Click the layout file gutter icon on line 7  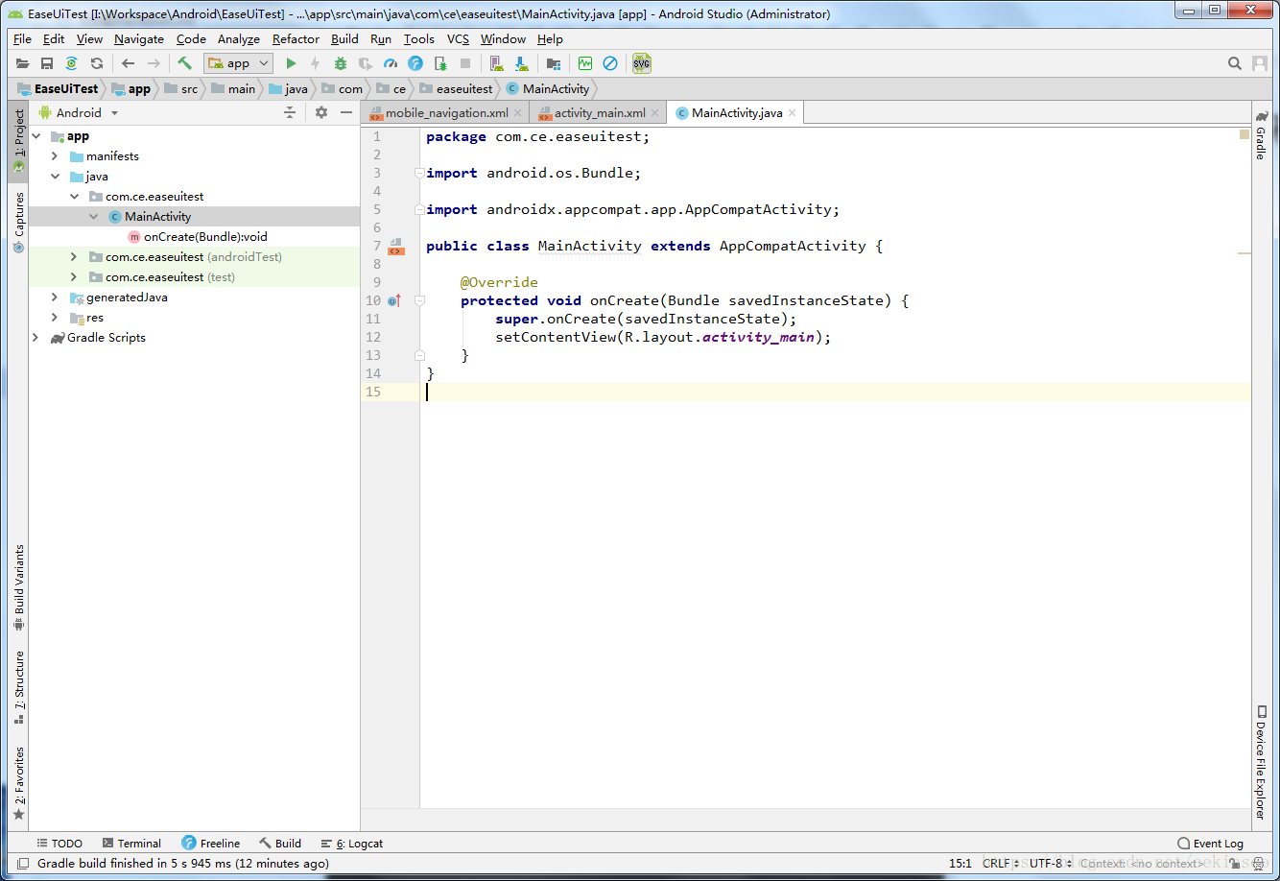[x=395, y=247]
